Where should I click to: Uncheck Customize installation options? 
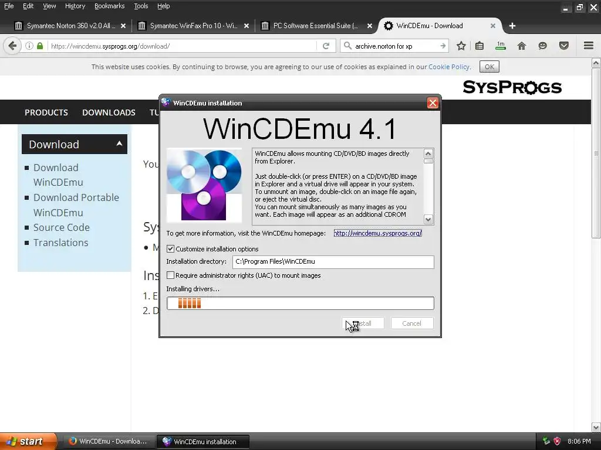pos(171,248)
